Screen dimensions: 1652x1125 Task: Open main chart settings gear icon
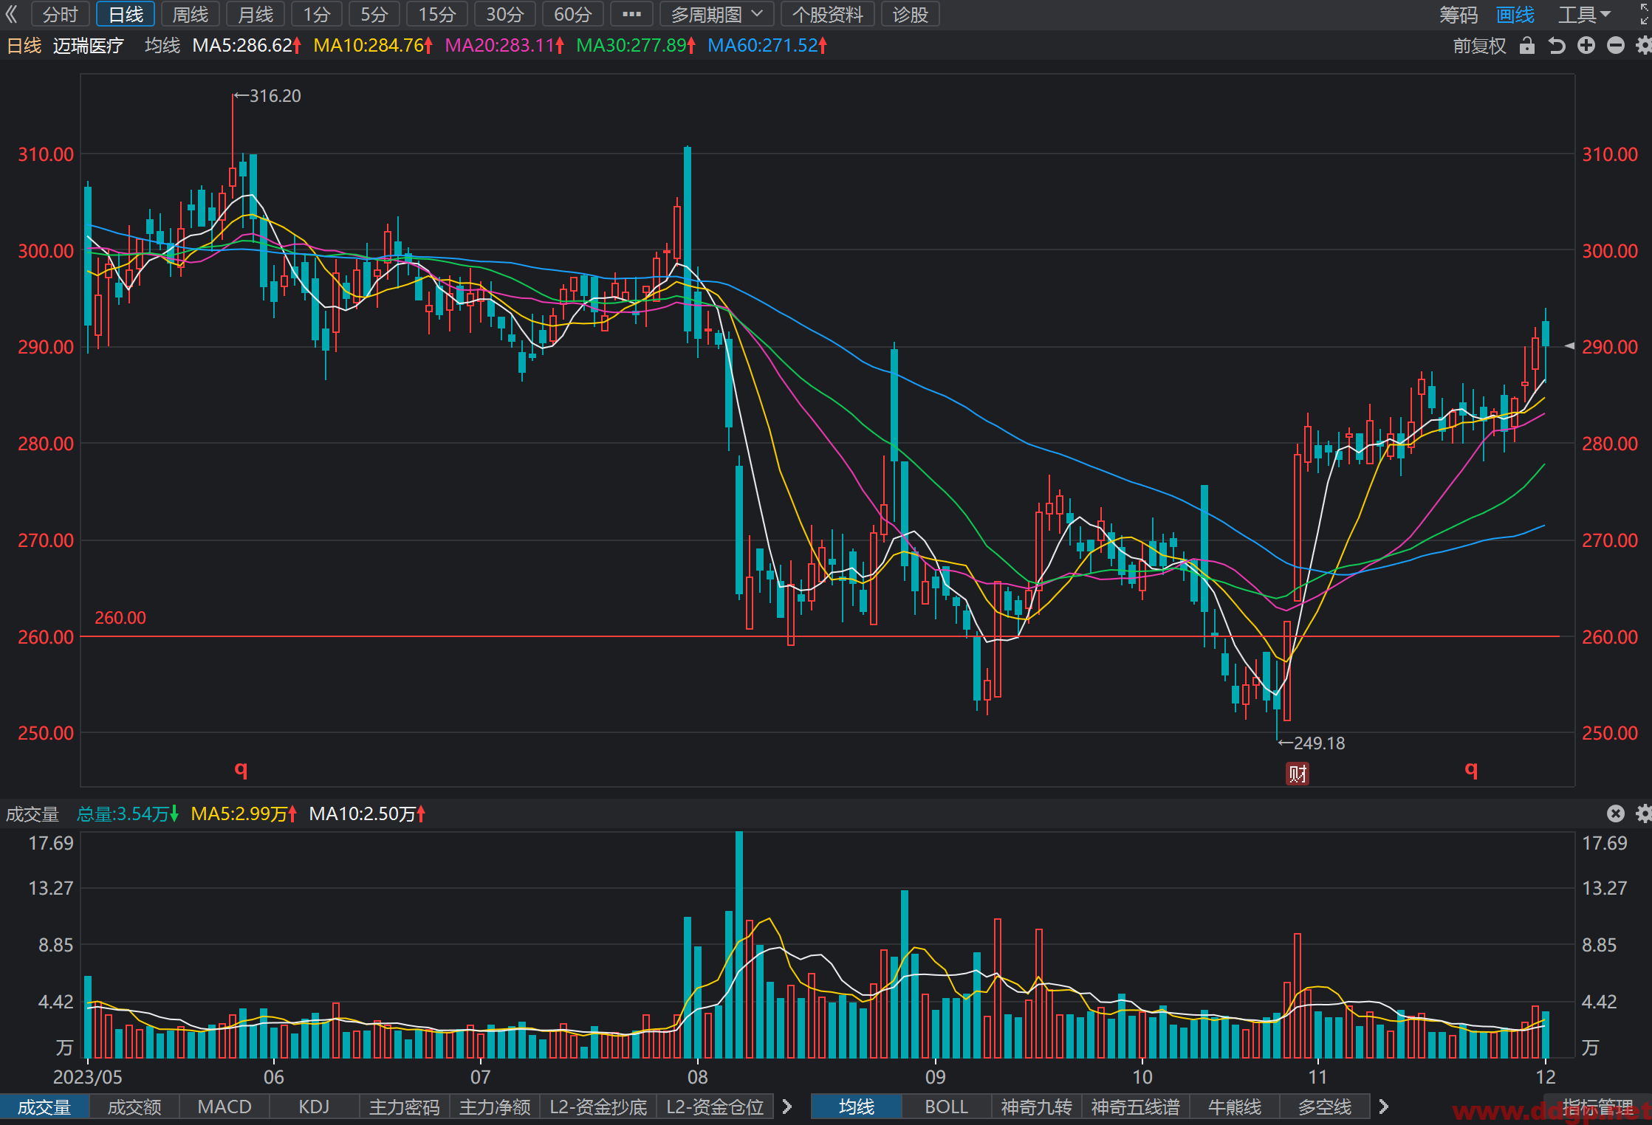click(1644, 46)
